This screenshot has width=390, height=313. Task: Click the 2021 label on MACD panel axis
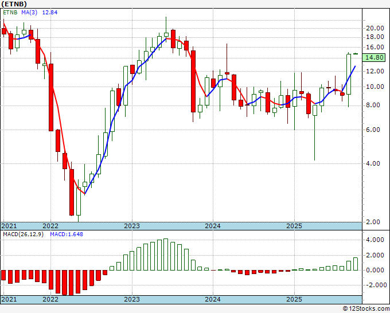coord(9,299)
